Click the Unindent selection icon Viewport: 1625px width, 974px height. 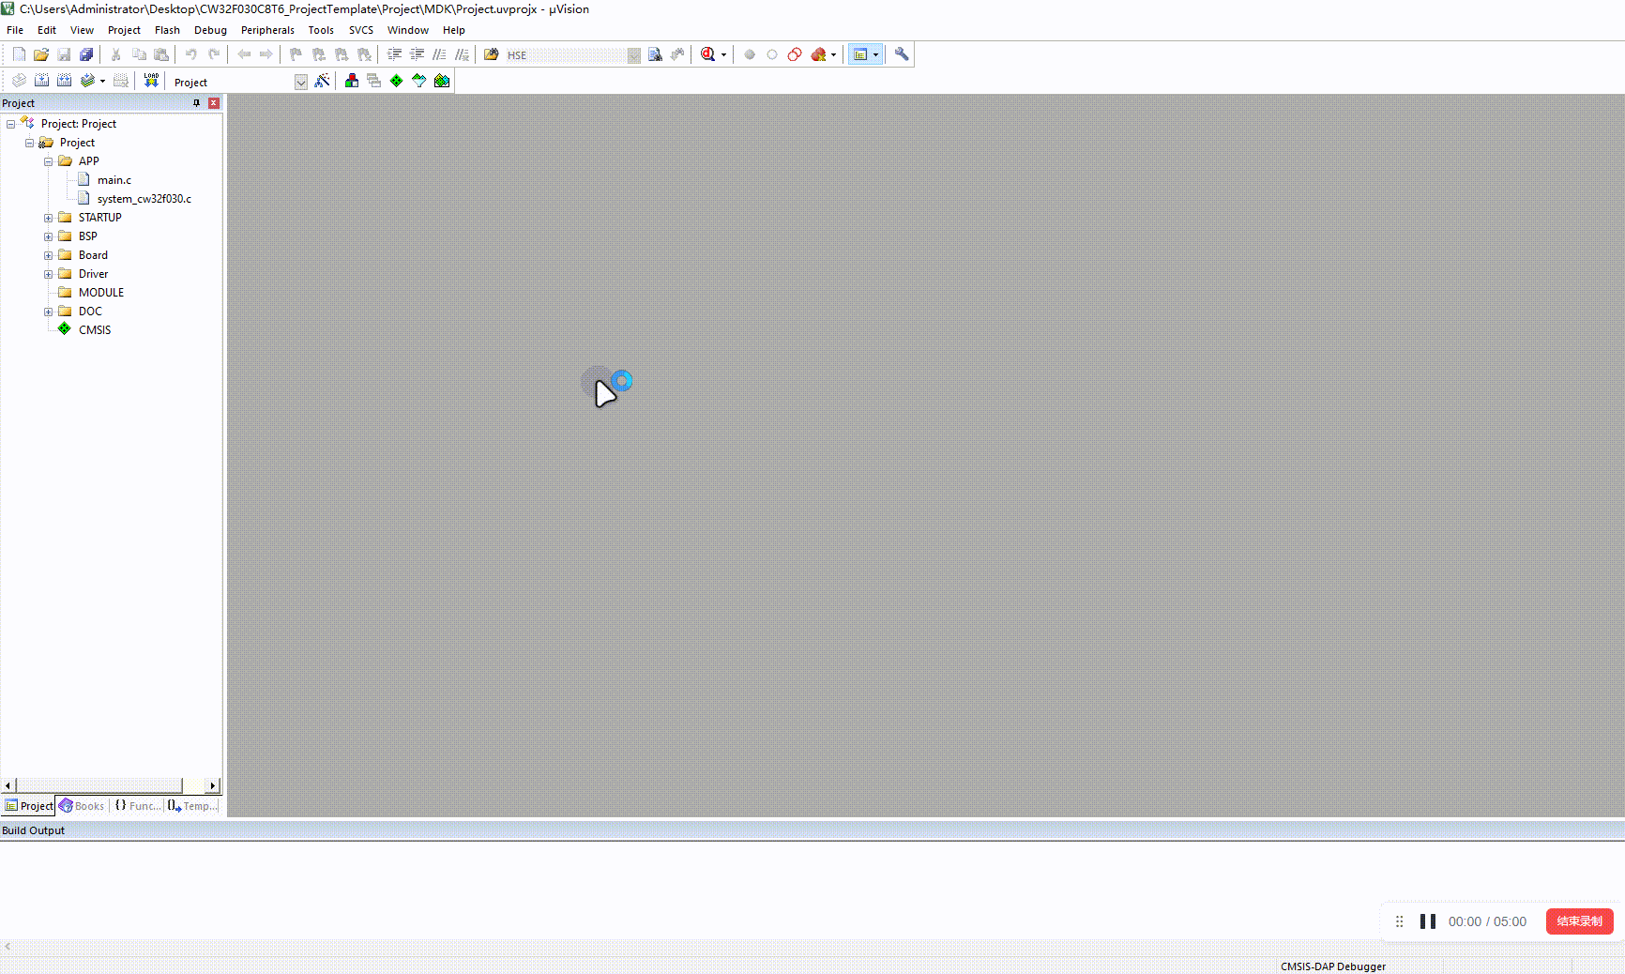(x=417, y=54)
